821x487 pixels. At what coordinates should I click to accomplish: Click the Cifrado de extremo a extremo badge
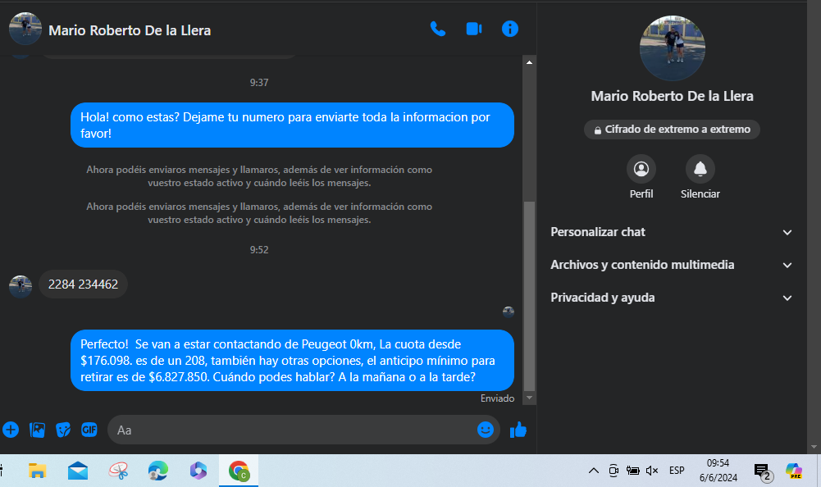672,130
